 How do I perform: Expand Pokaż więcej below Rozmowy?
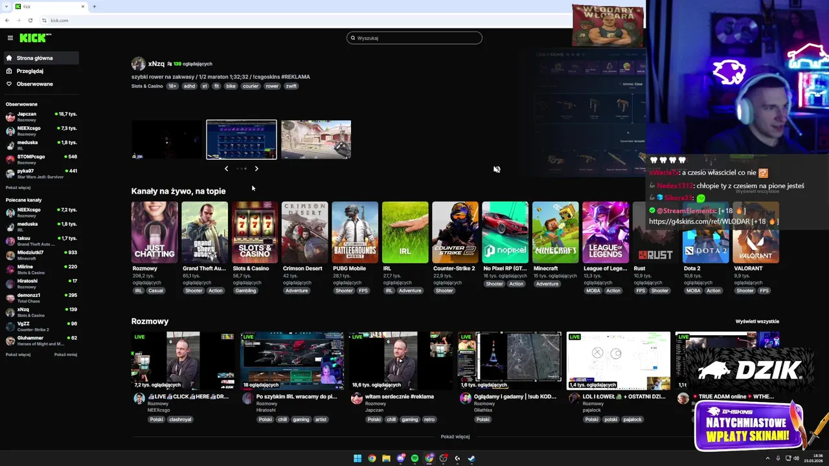click(455, 437)
